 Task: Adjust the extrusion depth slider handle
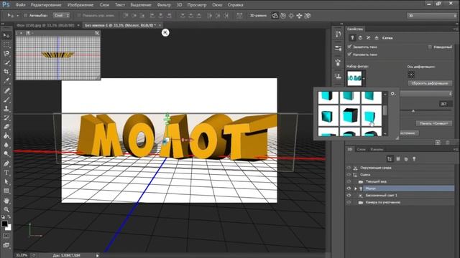pos(413,111)
